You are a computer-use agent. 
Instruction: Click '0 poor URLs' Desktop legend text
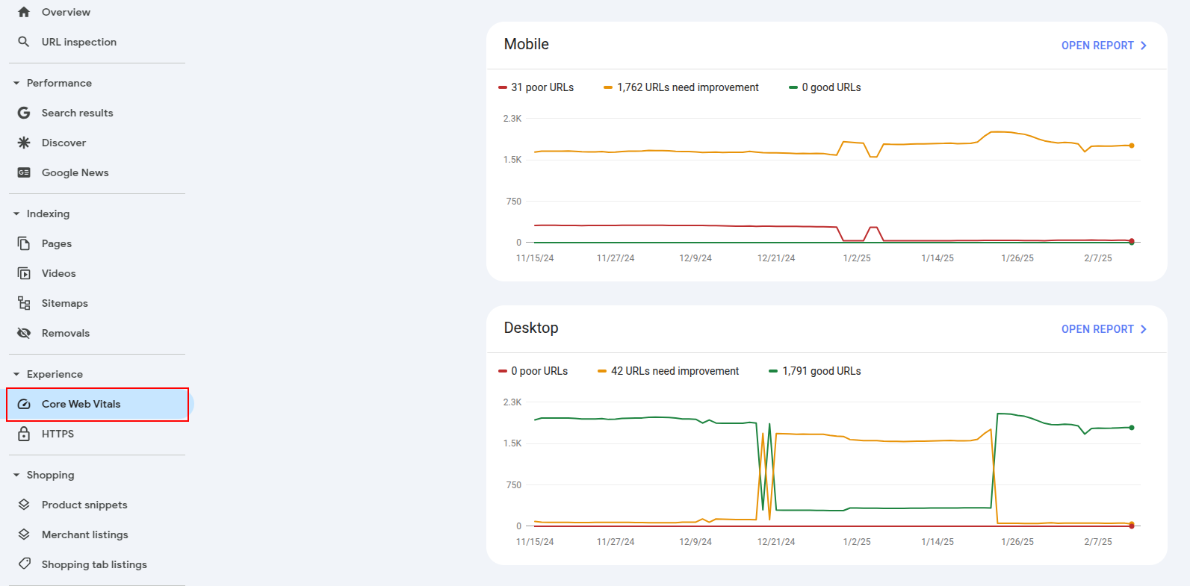click(x=539, y=371)
